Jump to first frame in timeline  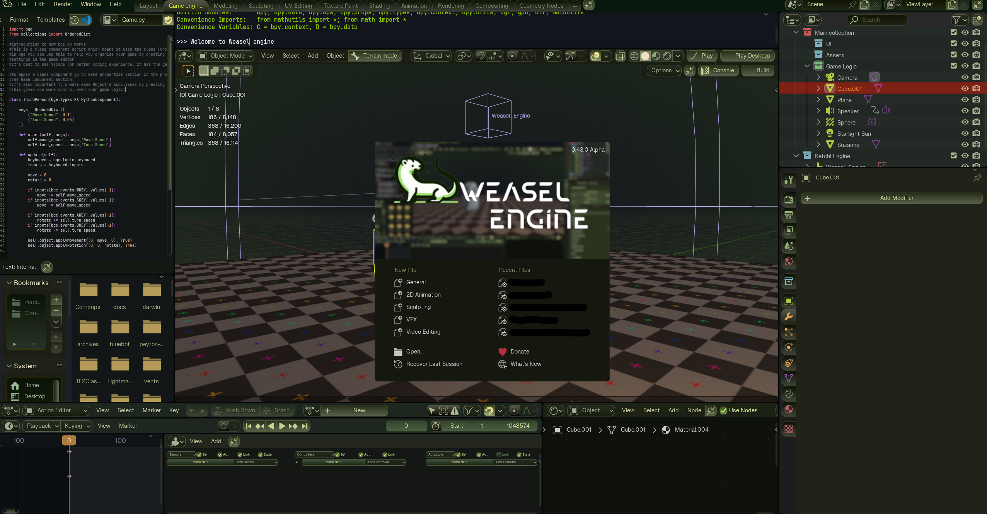click(249, 426)
